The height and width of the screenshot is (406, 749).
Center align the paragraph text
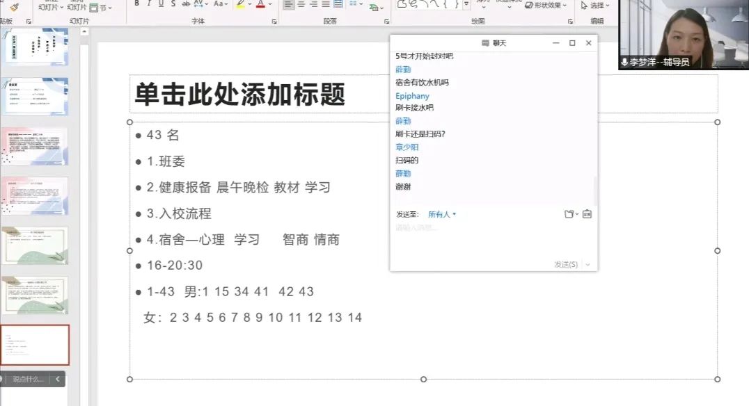point(301,4)
